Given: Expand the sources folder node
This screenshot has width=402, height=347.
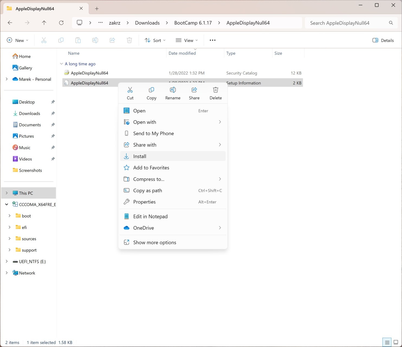Looking at the screenshot, I should pos(9,239).
